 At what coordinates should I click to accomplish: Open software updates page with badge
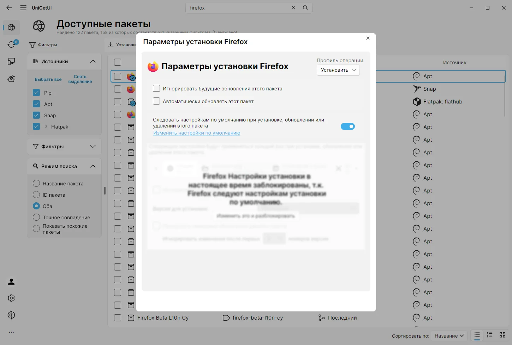pos(11,44)
